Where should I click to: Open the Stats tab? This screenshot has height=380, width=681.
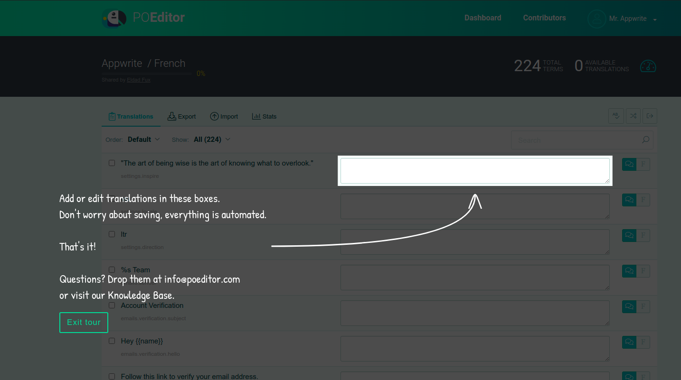264,117
